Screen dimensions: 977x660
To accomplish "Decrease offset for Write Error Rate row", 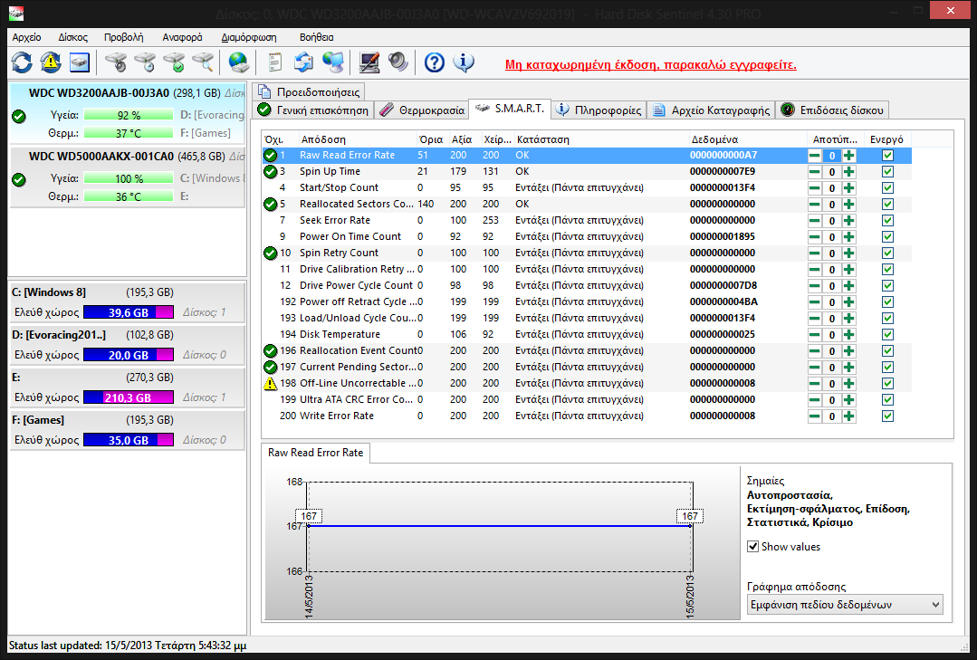I will click(814, 416).
